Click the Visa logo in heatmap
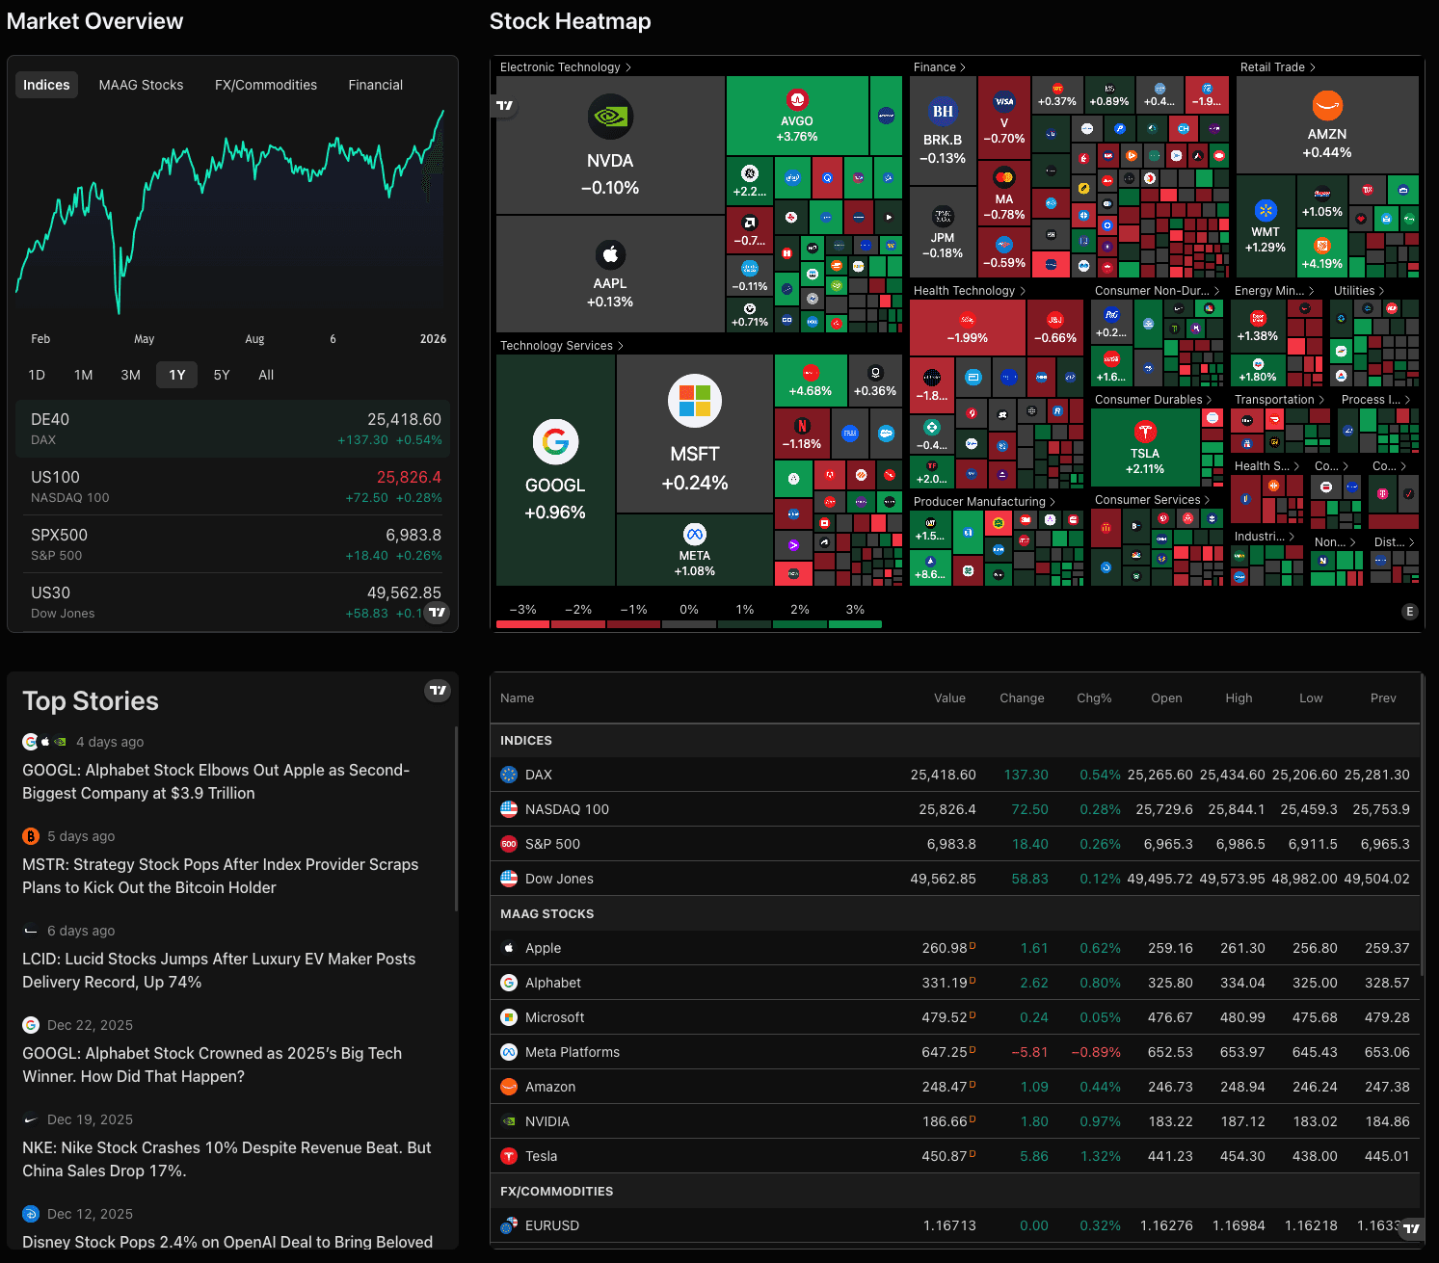This screenshot has width=1439, height=1263. tap(1004, 101)
